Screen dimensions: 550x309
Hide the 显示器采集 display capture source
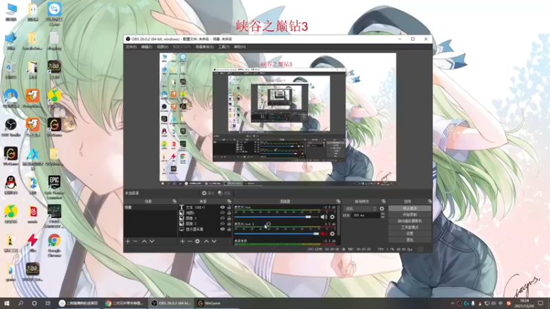click(x=222, y=229)
